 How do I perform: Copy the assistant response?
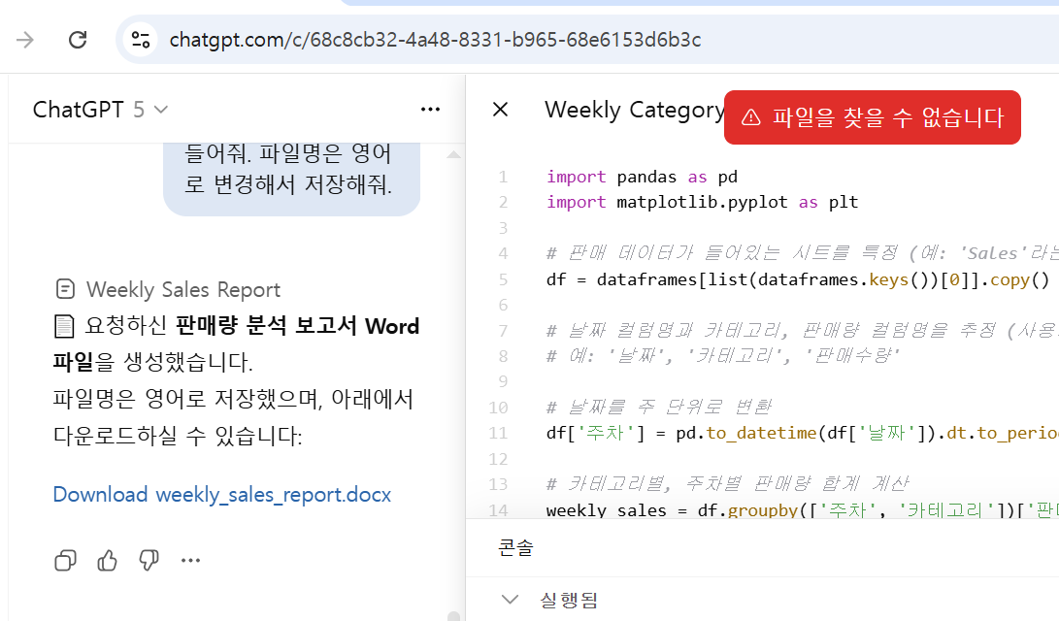(65, 560)
